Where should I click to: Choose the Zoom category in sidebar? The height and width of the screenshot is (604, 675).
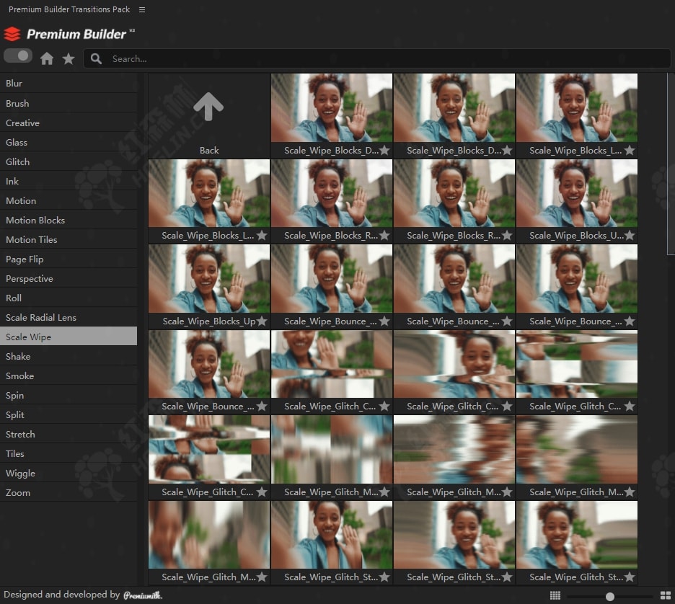18,493
